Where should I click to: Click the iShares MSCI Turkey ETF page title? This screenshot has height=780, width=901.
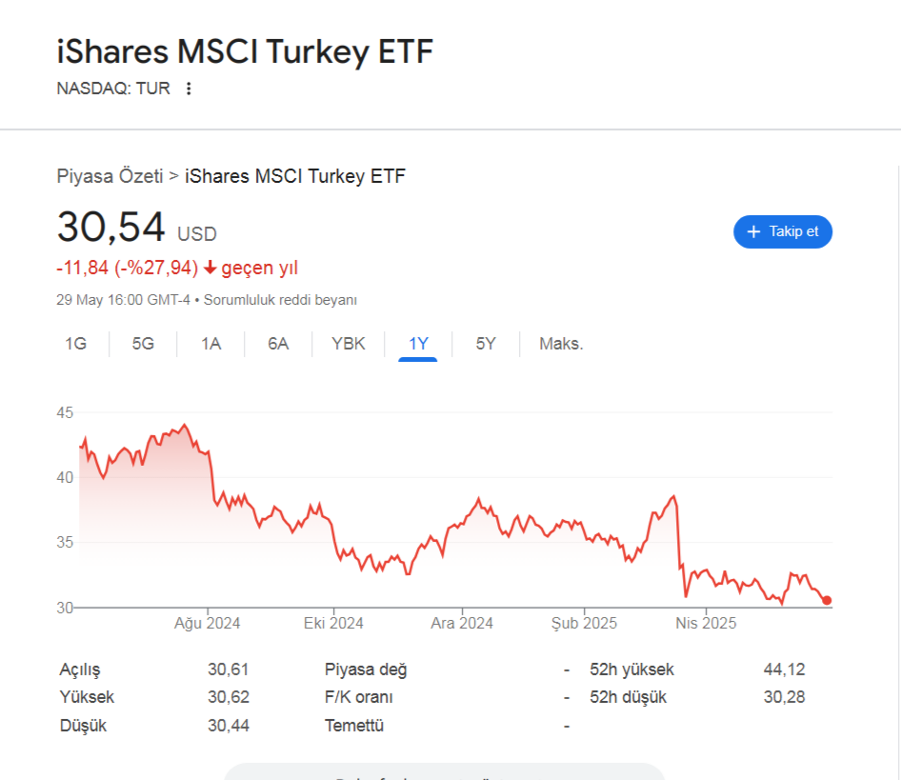coord(245,51)
